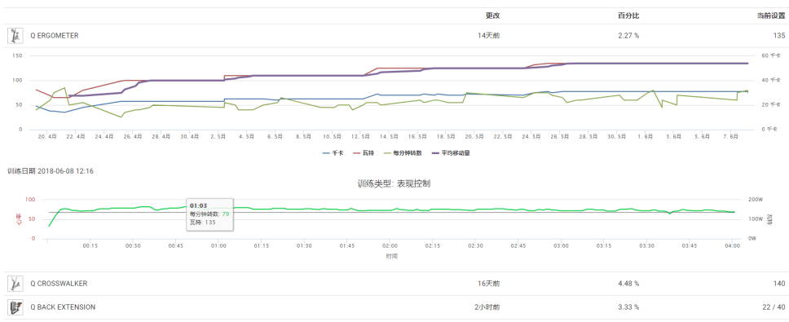This screenshot has height=322, width=789.
Task: Click the 140 current setting value
Action: pos(779,284)
